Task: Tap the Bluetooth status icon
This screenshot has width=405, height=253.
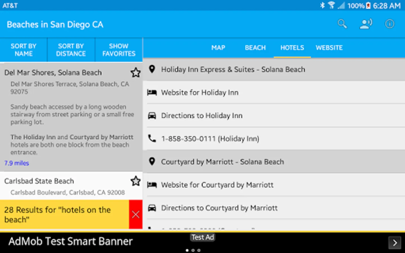Action: click(322, 5)
